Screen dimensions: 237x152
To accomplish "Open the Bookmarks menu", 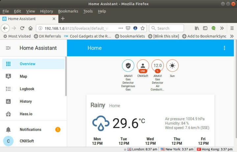I will click(68, 11).
